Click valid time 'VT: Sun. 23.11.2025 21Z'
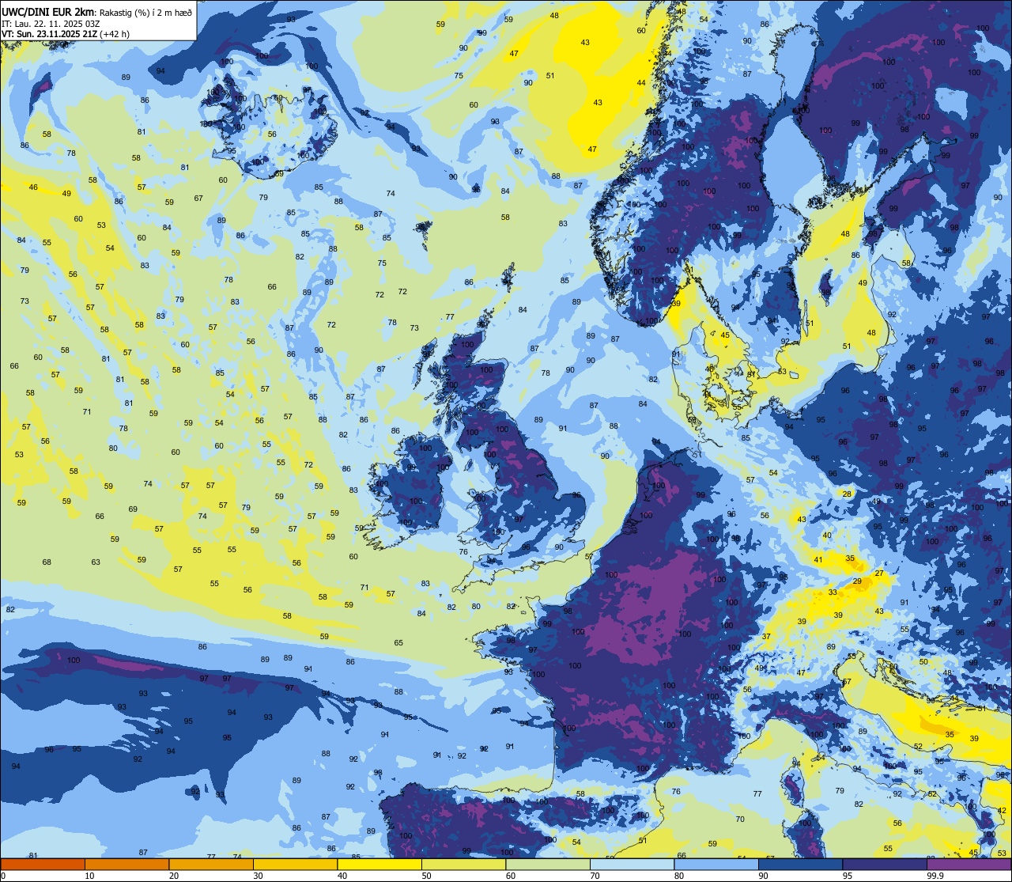The width and height of the screenshot is (1012, 882). tap(49, 34)
